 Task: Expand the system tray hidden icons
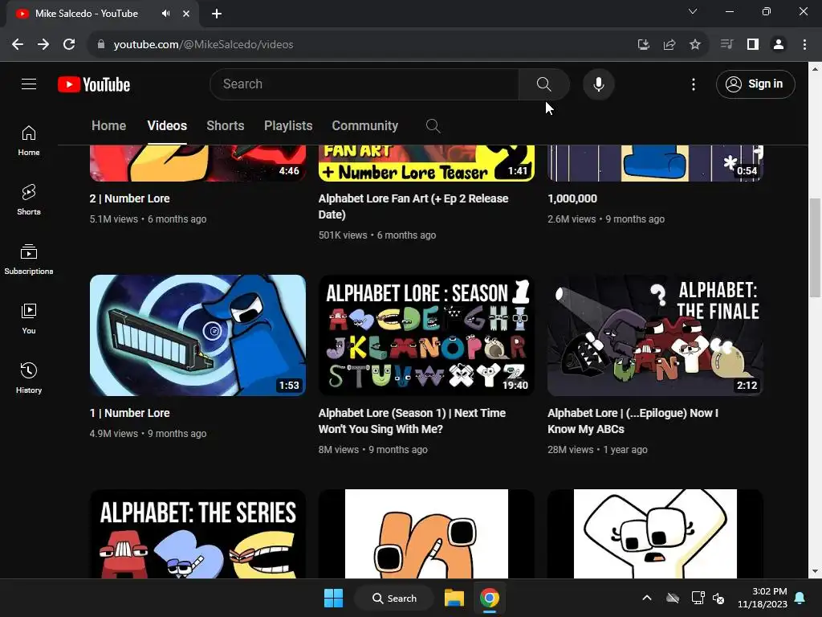coord(647,598)
